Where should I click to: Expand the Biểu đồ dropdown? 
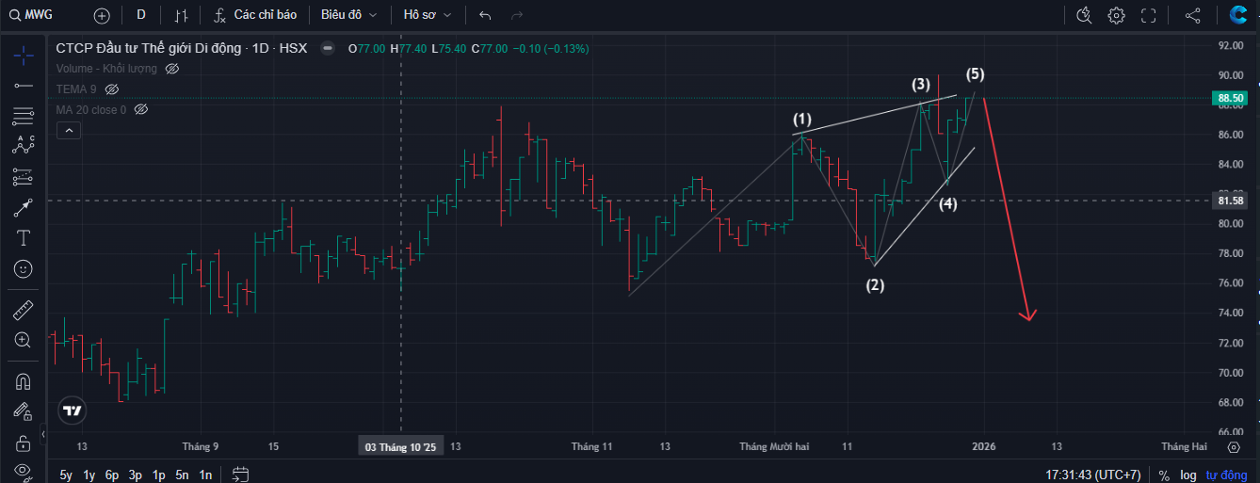348,15
